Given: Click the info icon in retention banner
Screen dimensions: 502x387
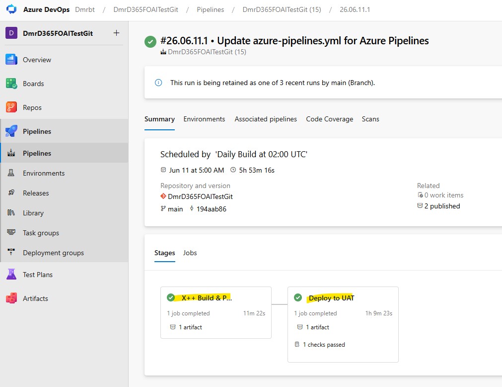Looking at the screenshot, I should (158, 83).
